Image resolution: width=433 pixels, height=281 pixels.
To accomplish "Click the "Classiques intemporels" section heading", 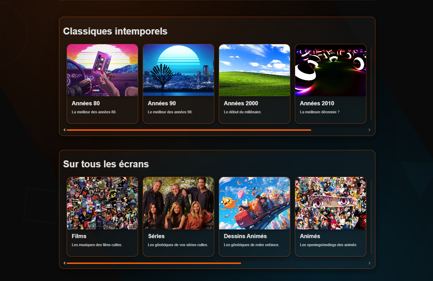I will point(115,31).
